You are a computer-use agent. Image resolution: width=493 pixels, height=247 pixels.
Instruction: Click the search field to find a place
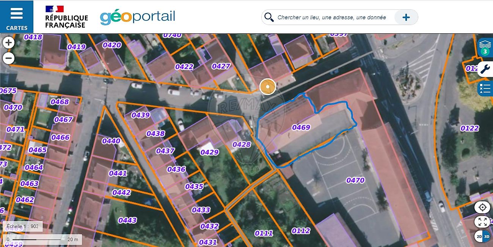[x=332, y=17]
